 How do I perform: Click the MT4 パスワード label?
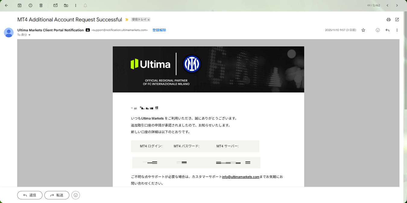186,146
